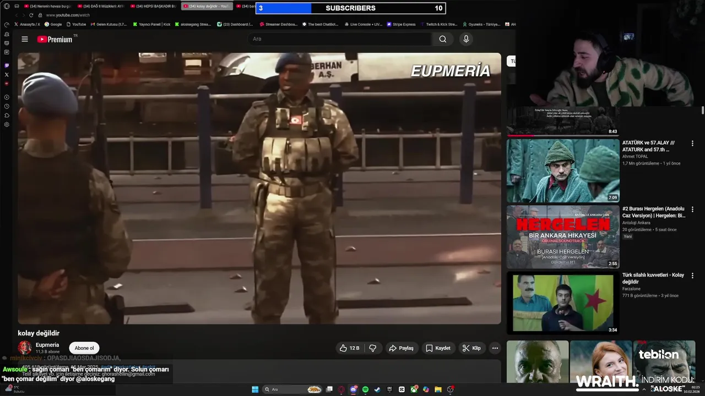705x396 pixels.
Task: Open the YouTube hamburger guide menu
Action: [x=25, y=39]
